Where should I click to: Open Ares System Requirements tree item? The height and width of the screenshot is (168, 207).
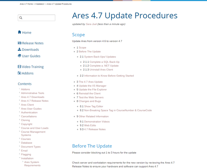tap(33, 164)
